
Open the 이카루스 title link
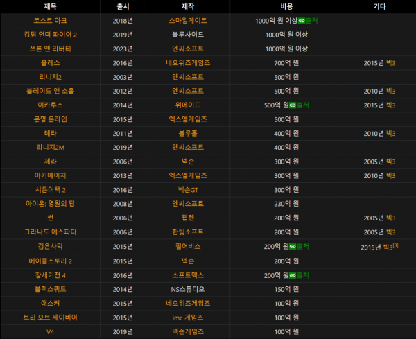[x=50, y=105]
